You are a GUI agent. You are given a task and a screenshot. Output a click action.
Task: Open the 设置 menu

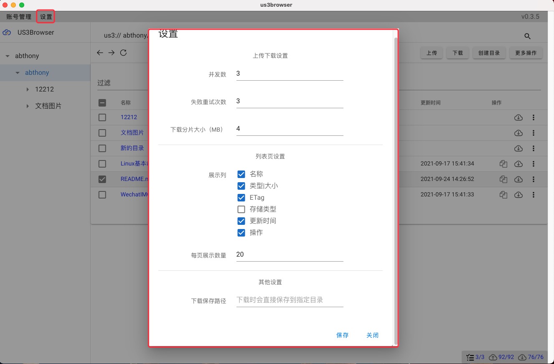[46, 17]
